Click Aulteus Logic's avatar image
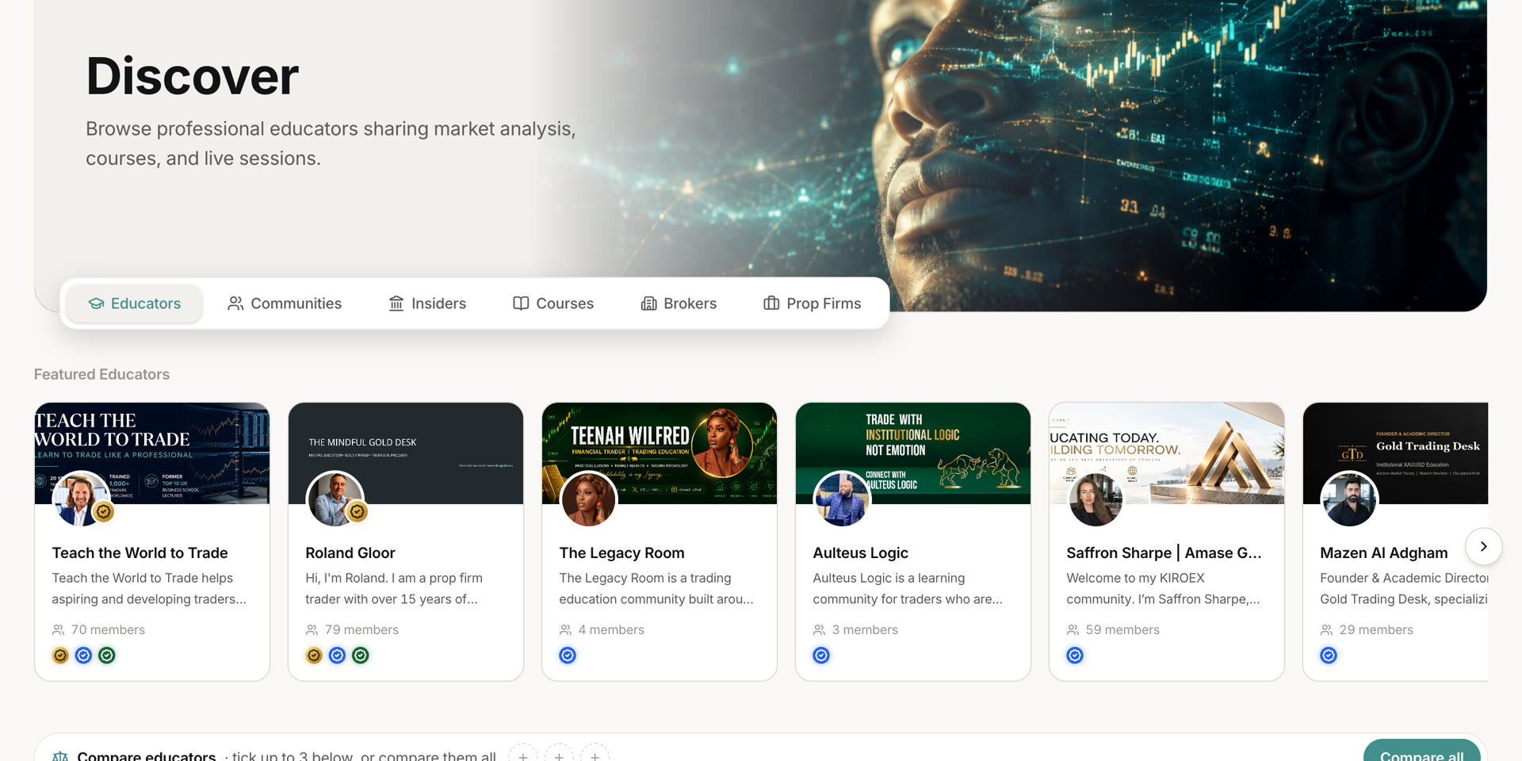 click(x=842, y=499)
